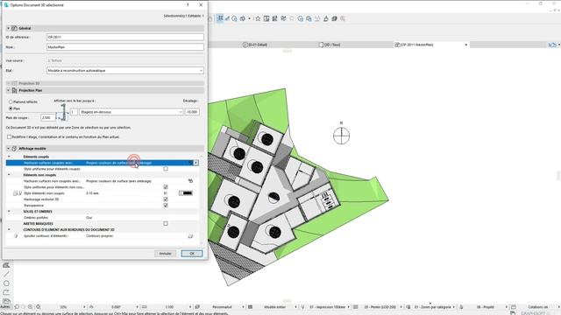Tick Style uniforme pour éléments coupés checkbox
Viewport: 561px width, 315px height.
point(166,169)
